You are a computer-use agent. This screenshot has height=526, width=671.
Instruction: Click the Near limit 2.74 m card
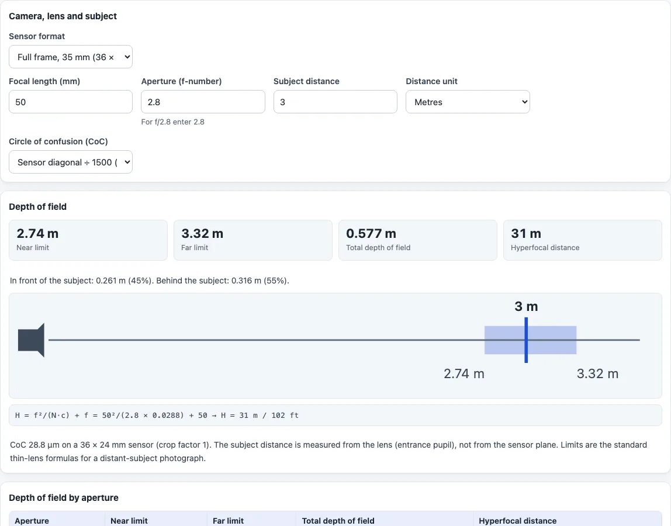pos(88,240)
